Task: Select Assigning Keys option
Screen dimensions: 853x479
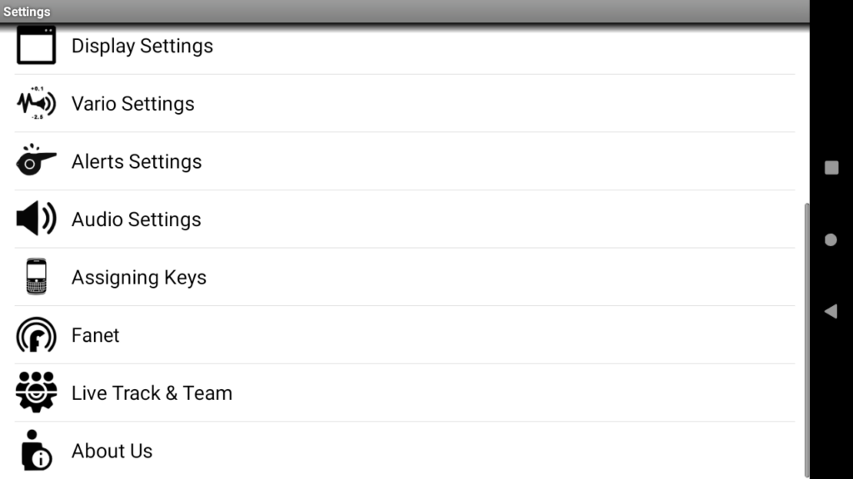Action: click(x=405, y=277)
